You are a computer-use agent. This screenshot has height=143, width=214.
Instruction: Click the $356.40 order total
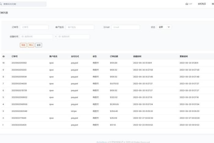(x=114, y=111)
